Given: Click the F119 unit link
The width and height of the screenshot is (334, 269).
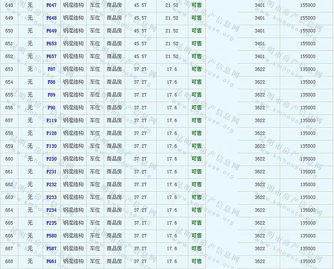Looking at the screenshot, I should (51, 120).
